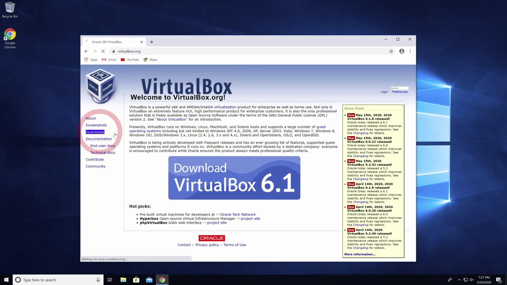This screenshot has height=285, width=507.
Task: Open the Downloads sidebar link
Action: pyautogui.click(x=95, y=132)
